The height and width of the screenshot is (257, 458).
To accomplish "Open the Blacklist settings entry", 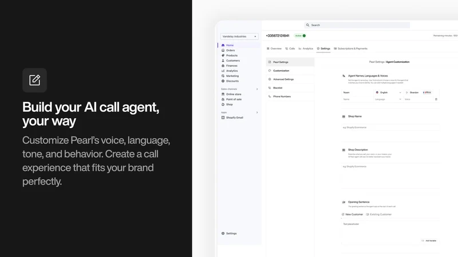I will pyautogui.click(x=290, y=88).
